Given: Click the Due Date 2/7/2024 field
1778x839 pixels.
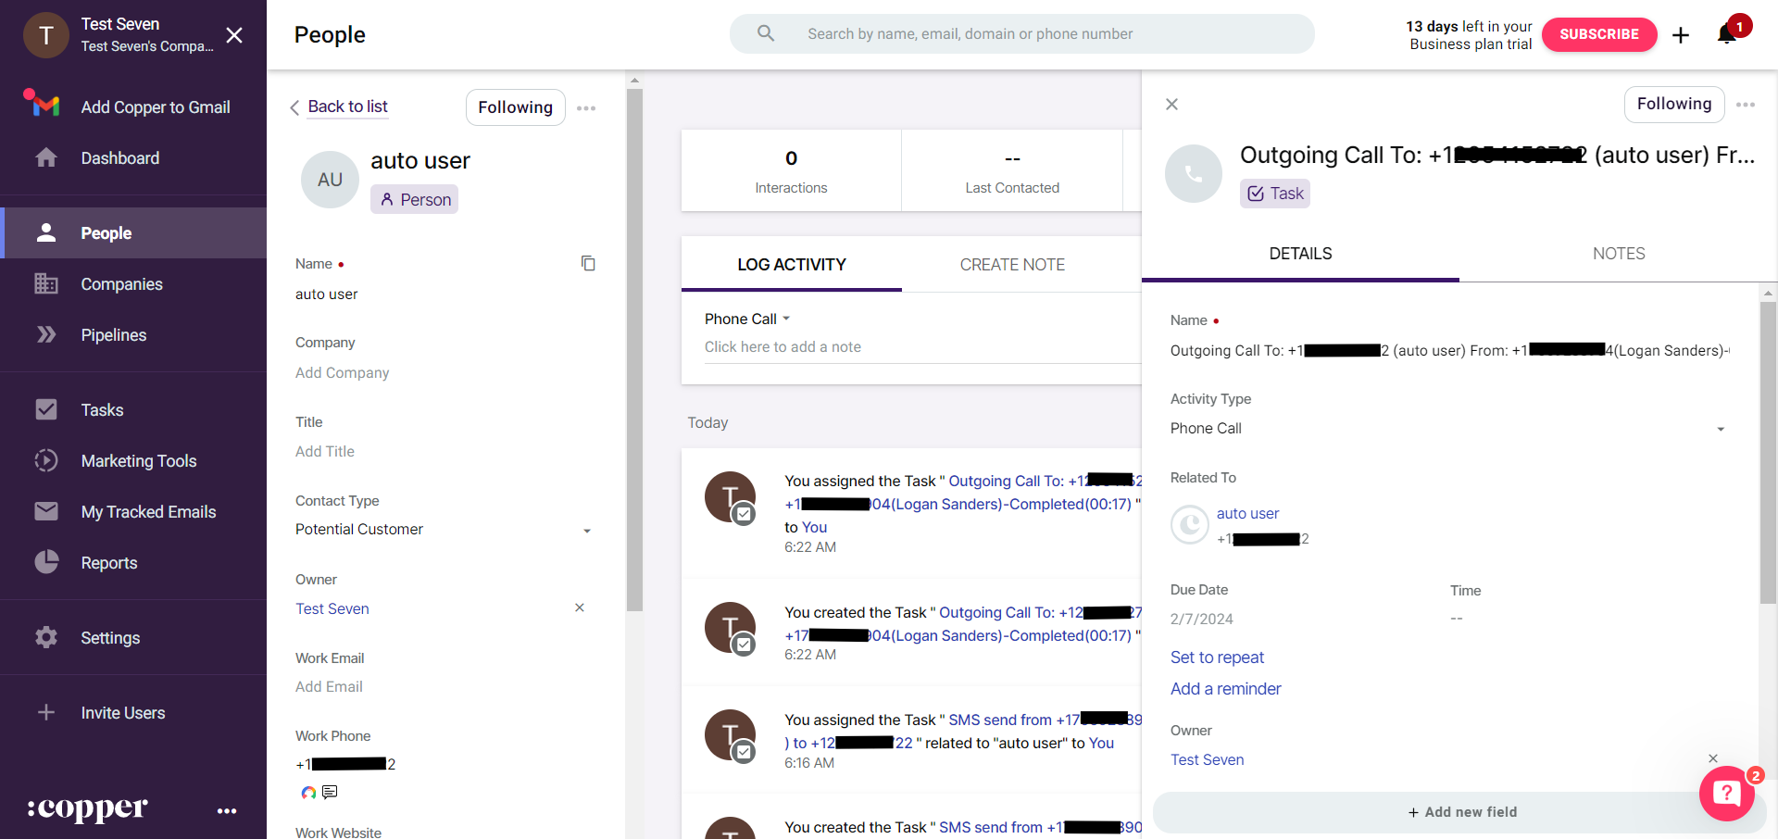Looking at the screenshot, I should 1201,619.
